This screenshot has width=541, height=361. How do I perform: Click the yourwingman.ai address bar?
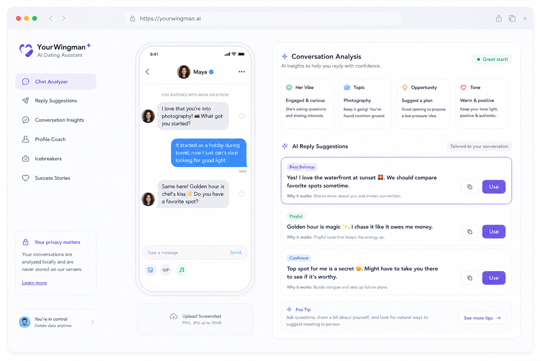[x=263, y=18]
